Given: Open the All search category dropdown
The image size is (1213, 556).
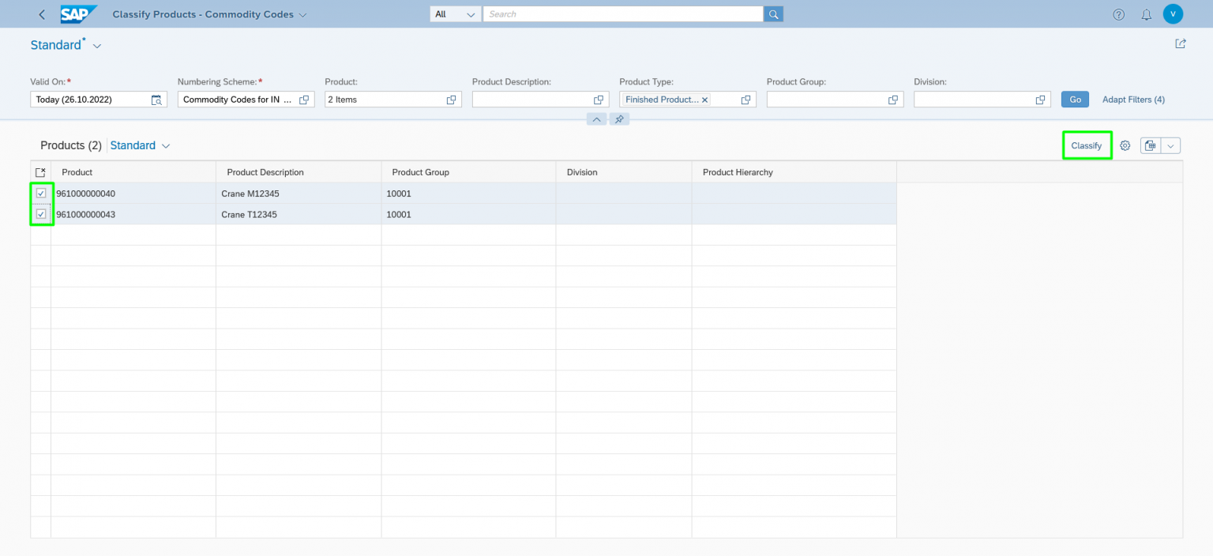Looking at the screenshot, I should (x=455, y=13).
